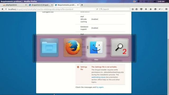Click the 'PHP OPcode caching' label

(x=83, y=19)
